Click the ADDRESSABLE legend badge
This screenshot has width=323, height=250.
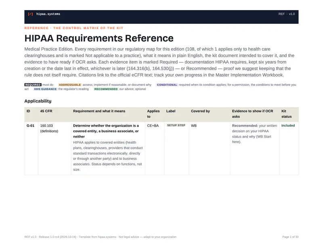pos(70,85)
